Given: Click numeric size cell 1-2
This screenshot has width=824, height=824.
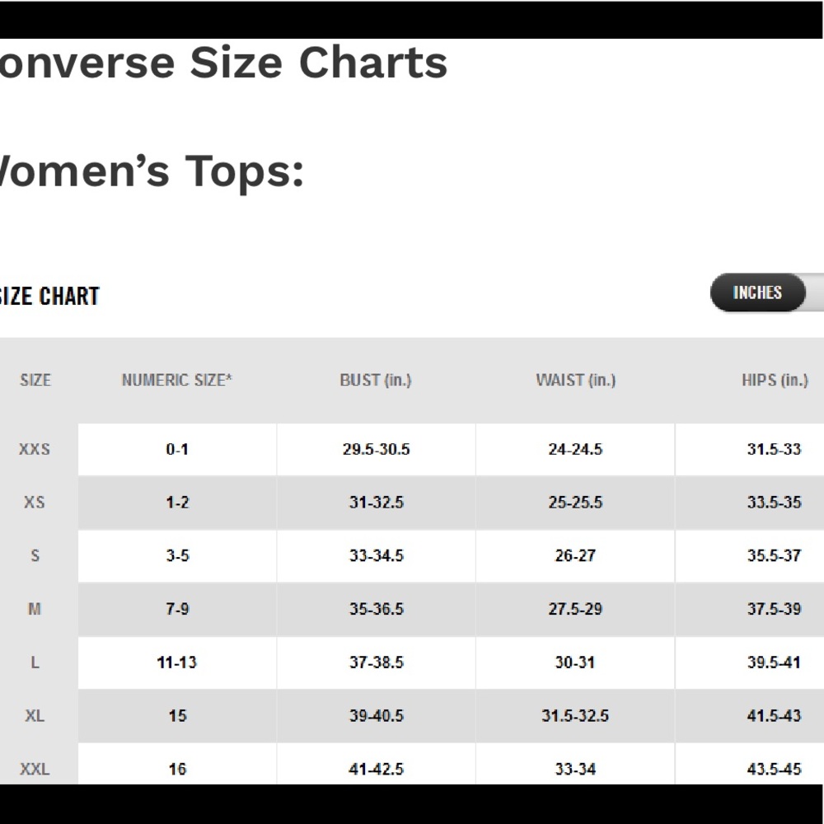Looking at the screenshot, I should (x=177, y=503).
